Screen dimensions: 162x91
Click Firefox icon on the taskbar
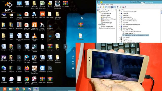pyautogui.click(x=17, y=89)
